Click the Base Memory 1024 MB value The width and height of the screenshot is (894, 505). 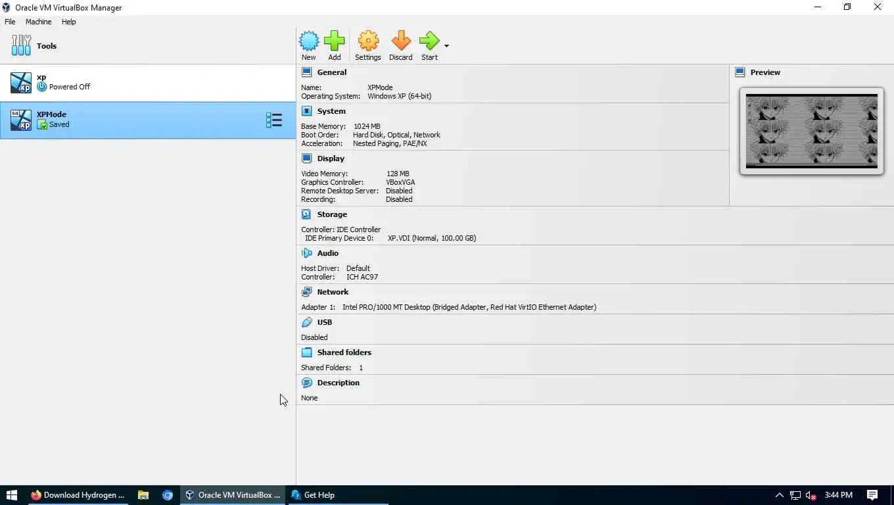tap(367, 126)
